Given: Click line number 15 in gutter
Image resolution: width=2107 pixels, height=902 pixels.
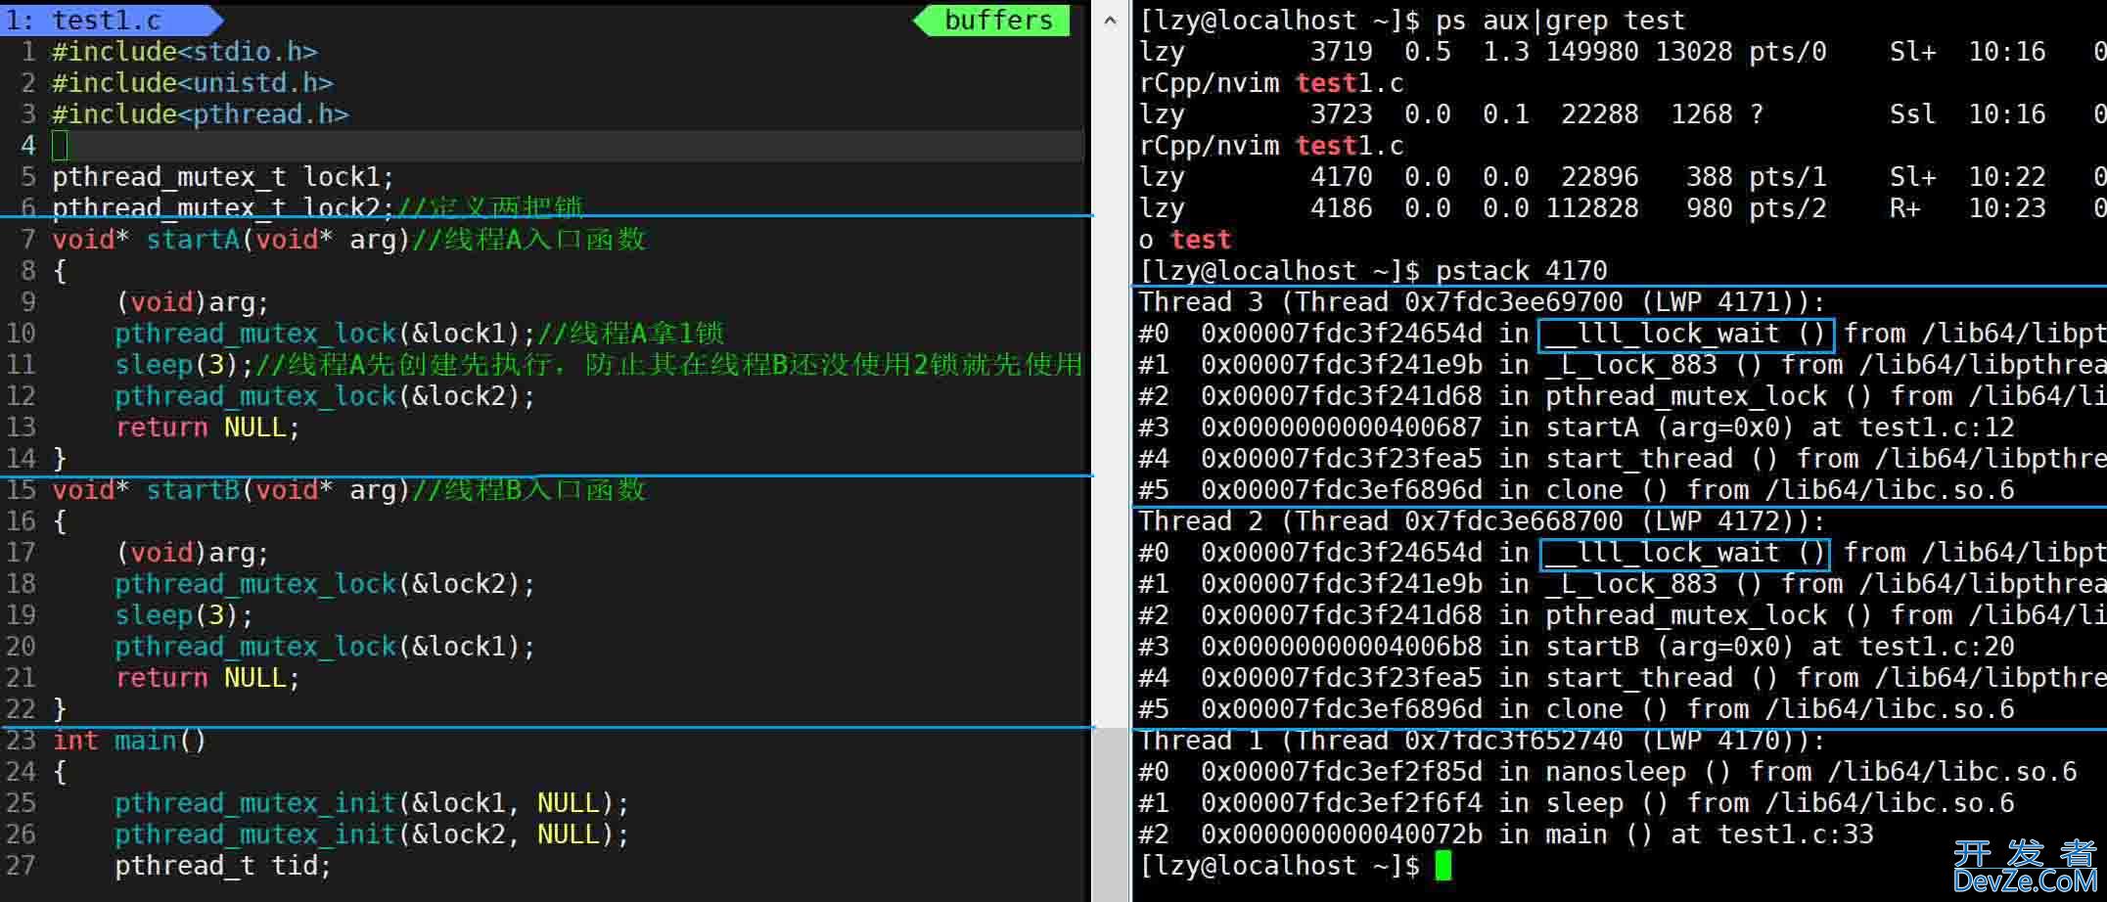Looking at the screenshot, I should click(21, 490).
